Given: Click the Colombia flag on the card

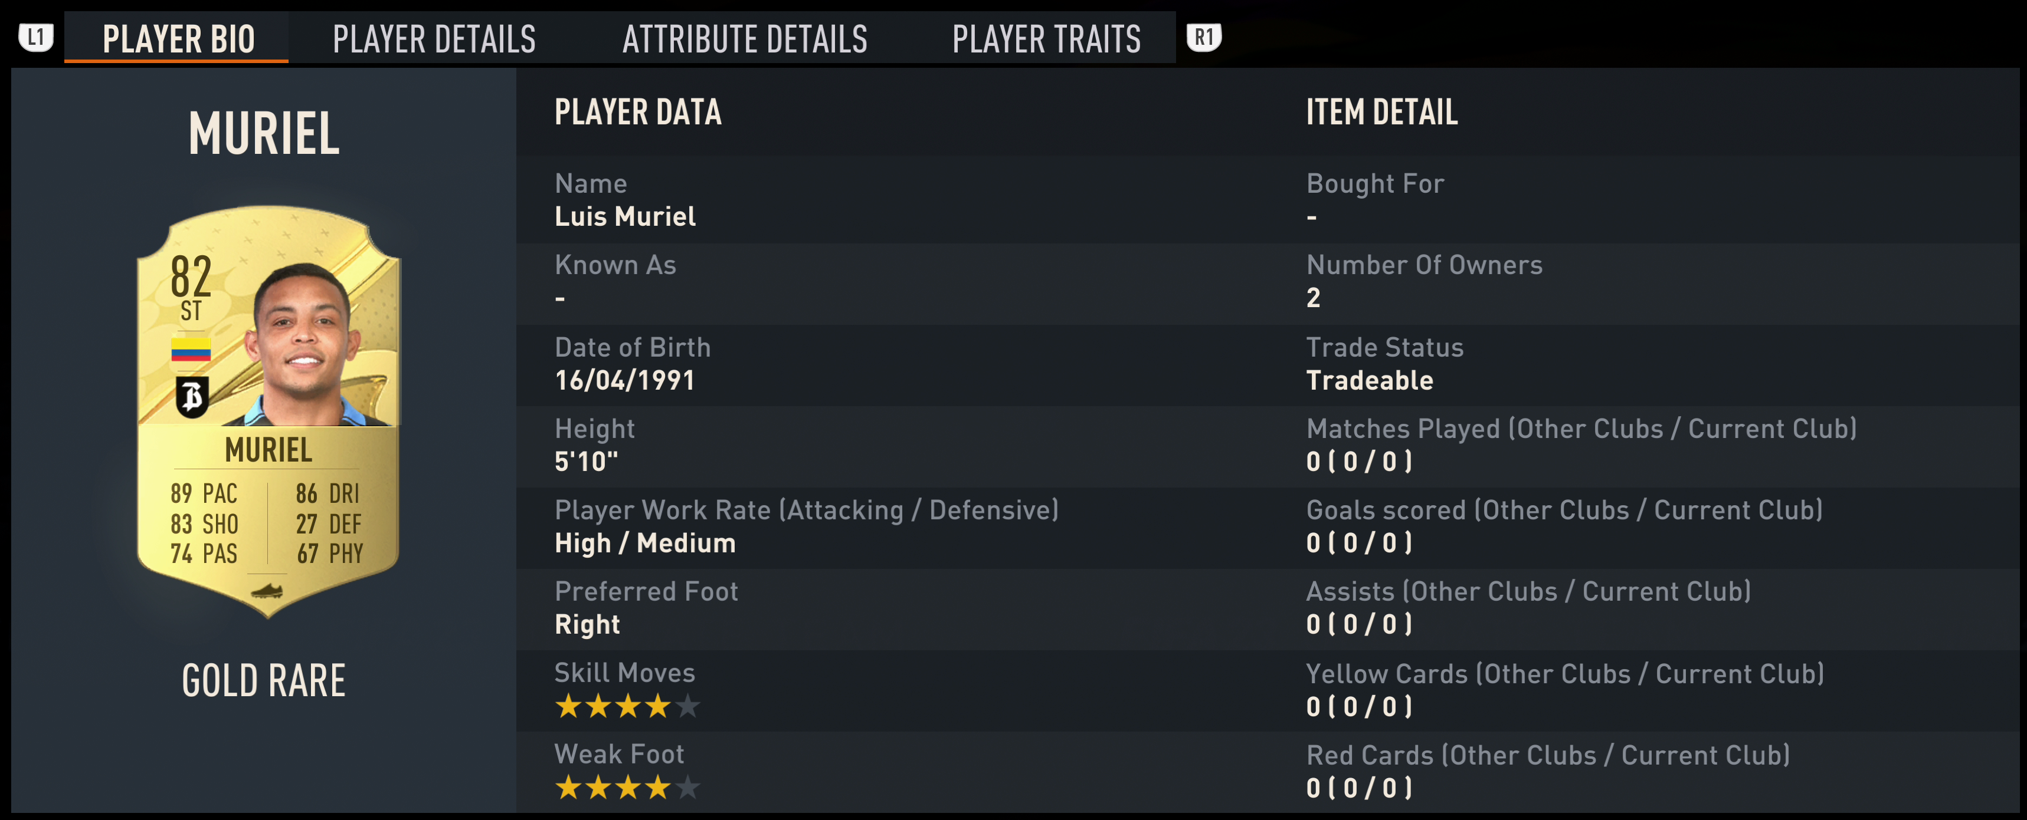Looking at the screenshot, I should pos(191,349).
